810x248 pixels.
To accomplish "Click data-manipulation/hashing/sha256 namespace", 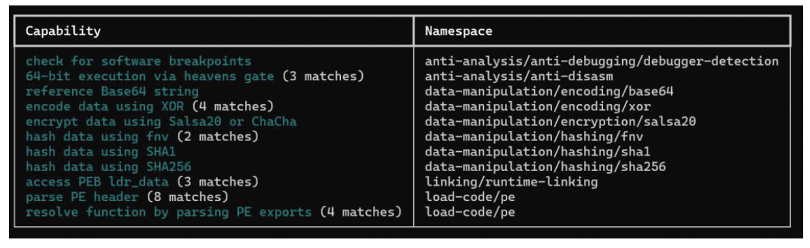I will coord(545,167).
